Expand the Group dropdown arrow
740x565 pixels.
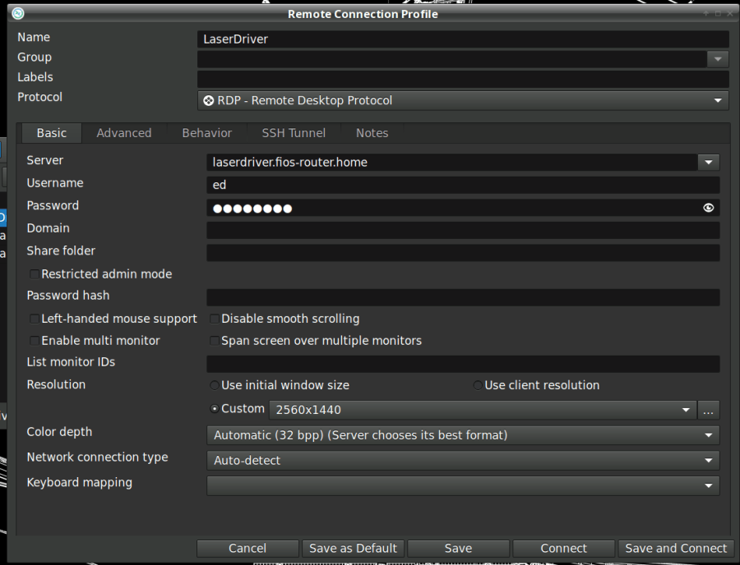pyautogui.click(x=717, y=58)
